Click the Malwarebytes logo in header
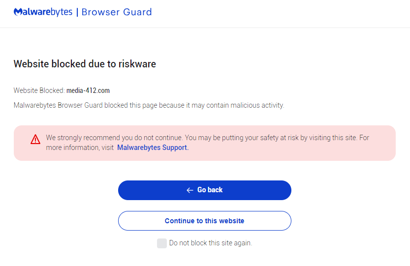 click(43, 12)
